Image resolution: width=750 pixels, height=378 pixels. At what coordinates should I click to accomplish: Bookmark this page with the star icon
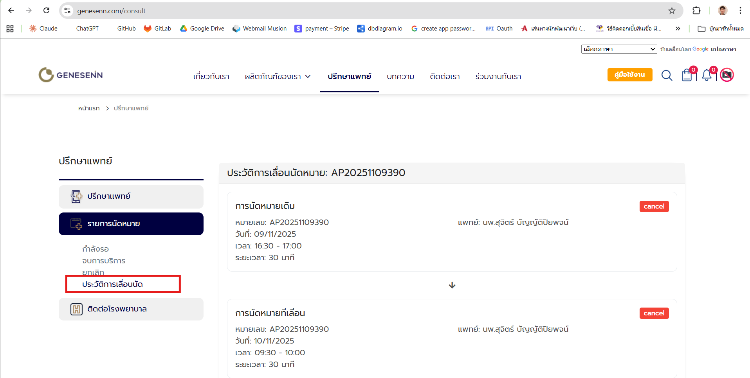tap(672, 11)
